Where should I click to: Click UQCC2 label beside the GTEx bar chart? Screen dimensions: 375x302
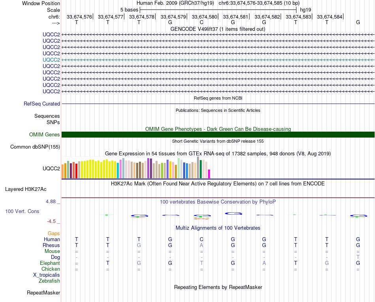[x=51, y=169]
